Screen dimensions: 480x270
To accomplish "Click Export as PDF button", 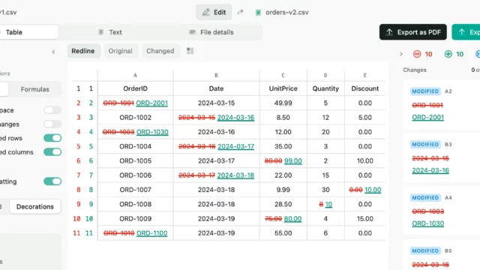I will (413, 32).
